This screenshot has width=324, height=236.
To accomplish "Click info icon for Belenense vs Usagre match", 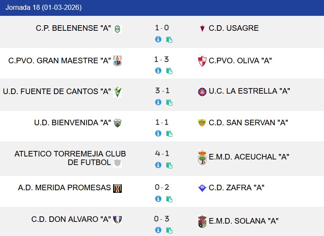I will click(158, 39).
